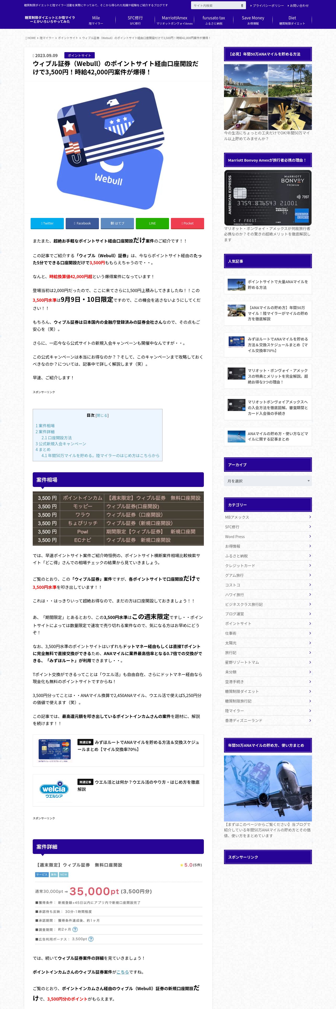This screenshot has width=336, height=1009.
Task: Click the help icon beside 広告利用ボーナス
Action: tap(91, 939)
